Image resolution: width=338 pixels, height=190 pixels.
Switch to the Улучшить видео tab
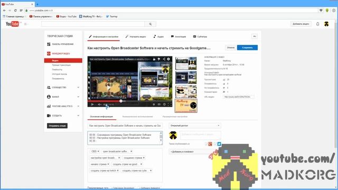pos(136,36)
